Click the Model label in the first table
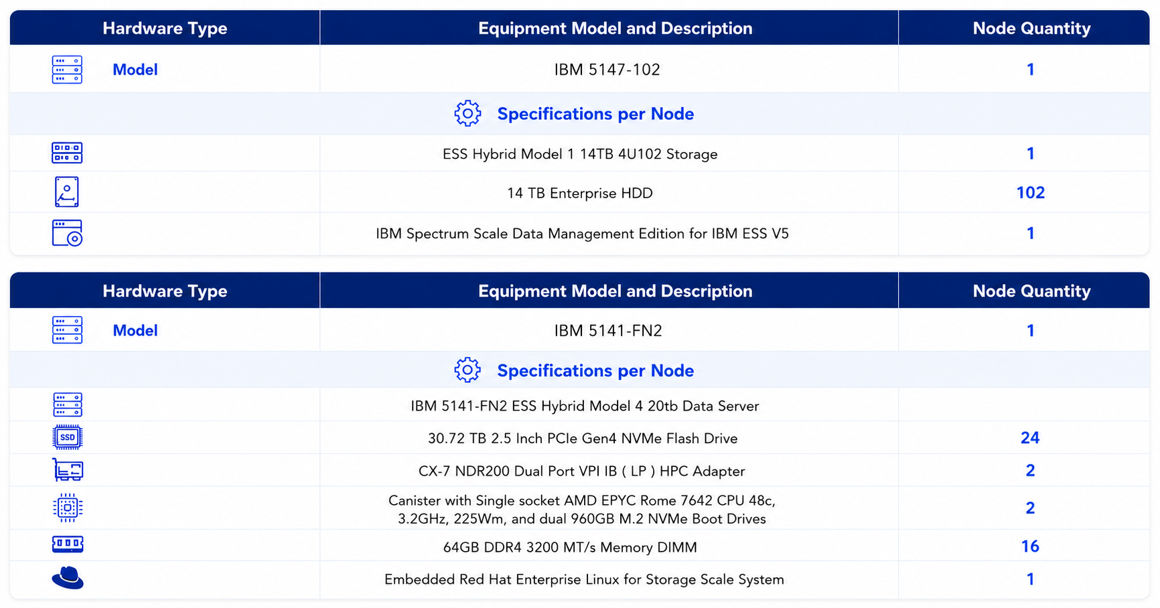This screenshot has width=1160, height=608. click(x=135, y=70)
